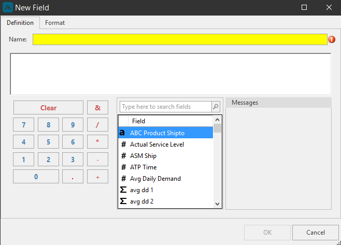Click keypad number 3
The height and width of the screenshot is (245, 341).
pos(73,160)
